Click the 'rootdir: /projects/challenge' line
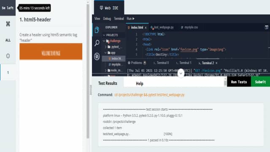This screenshot has height=152, width=270. (119, 122)
